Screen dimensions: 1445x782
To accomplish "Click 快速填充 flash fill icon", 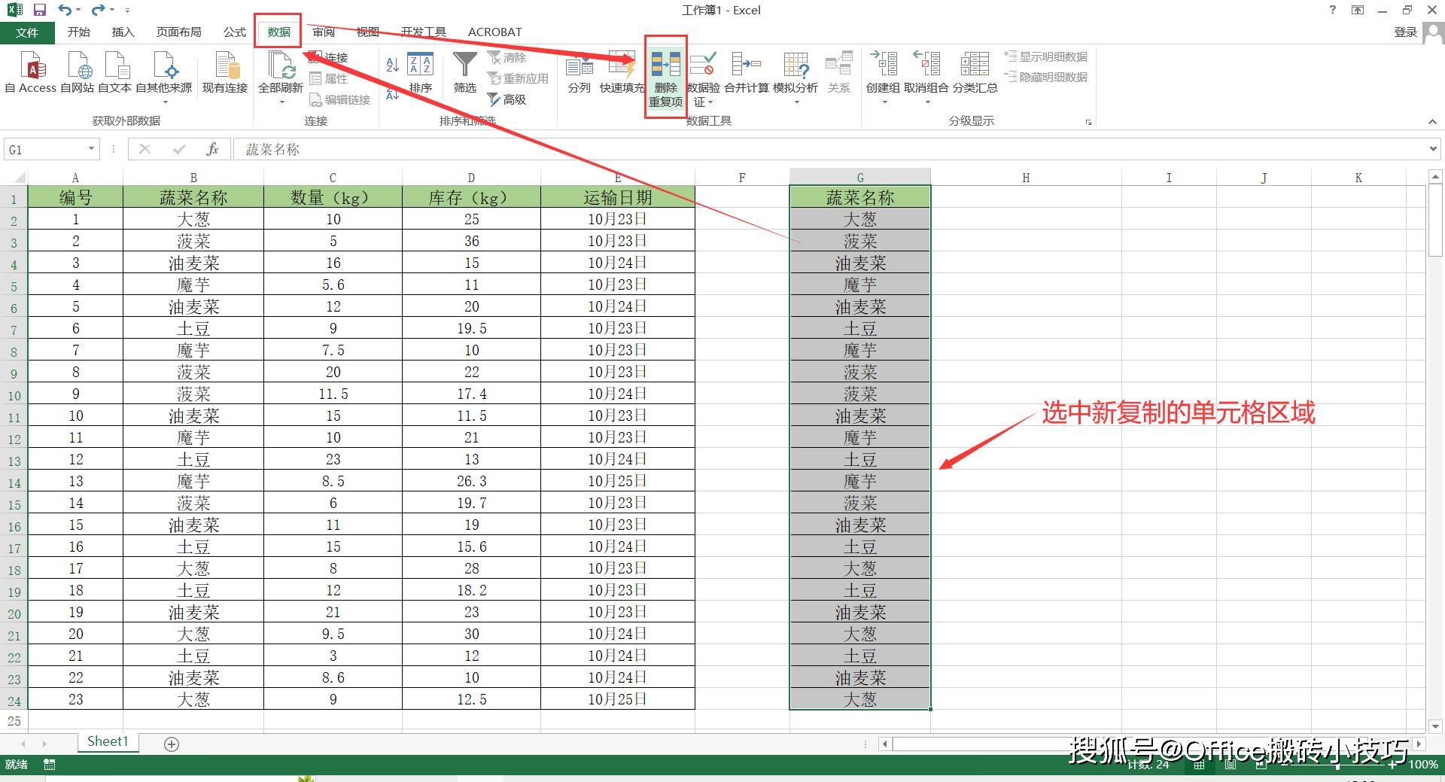I will (622, 72).
